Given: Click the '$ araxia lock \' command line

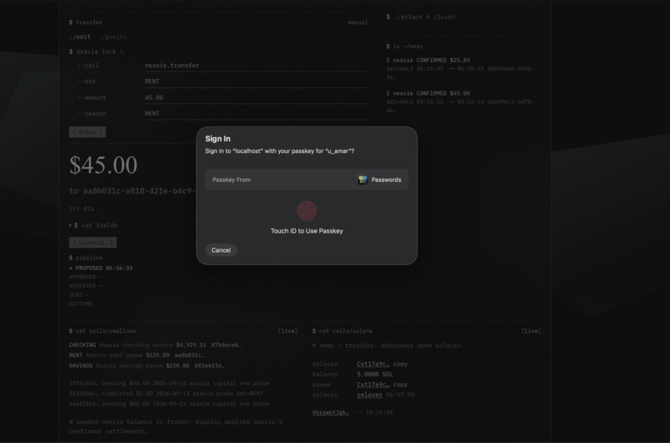Looking at the screenshot, I should tap(96, 52).
